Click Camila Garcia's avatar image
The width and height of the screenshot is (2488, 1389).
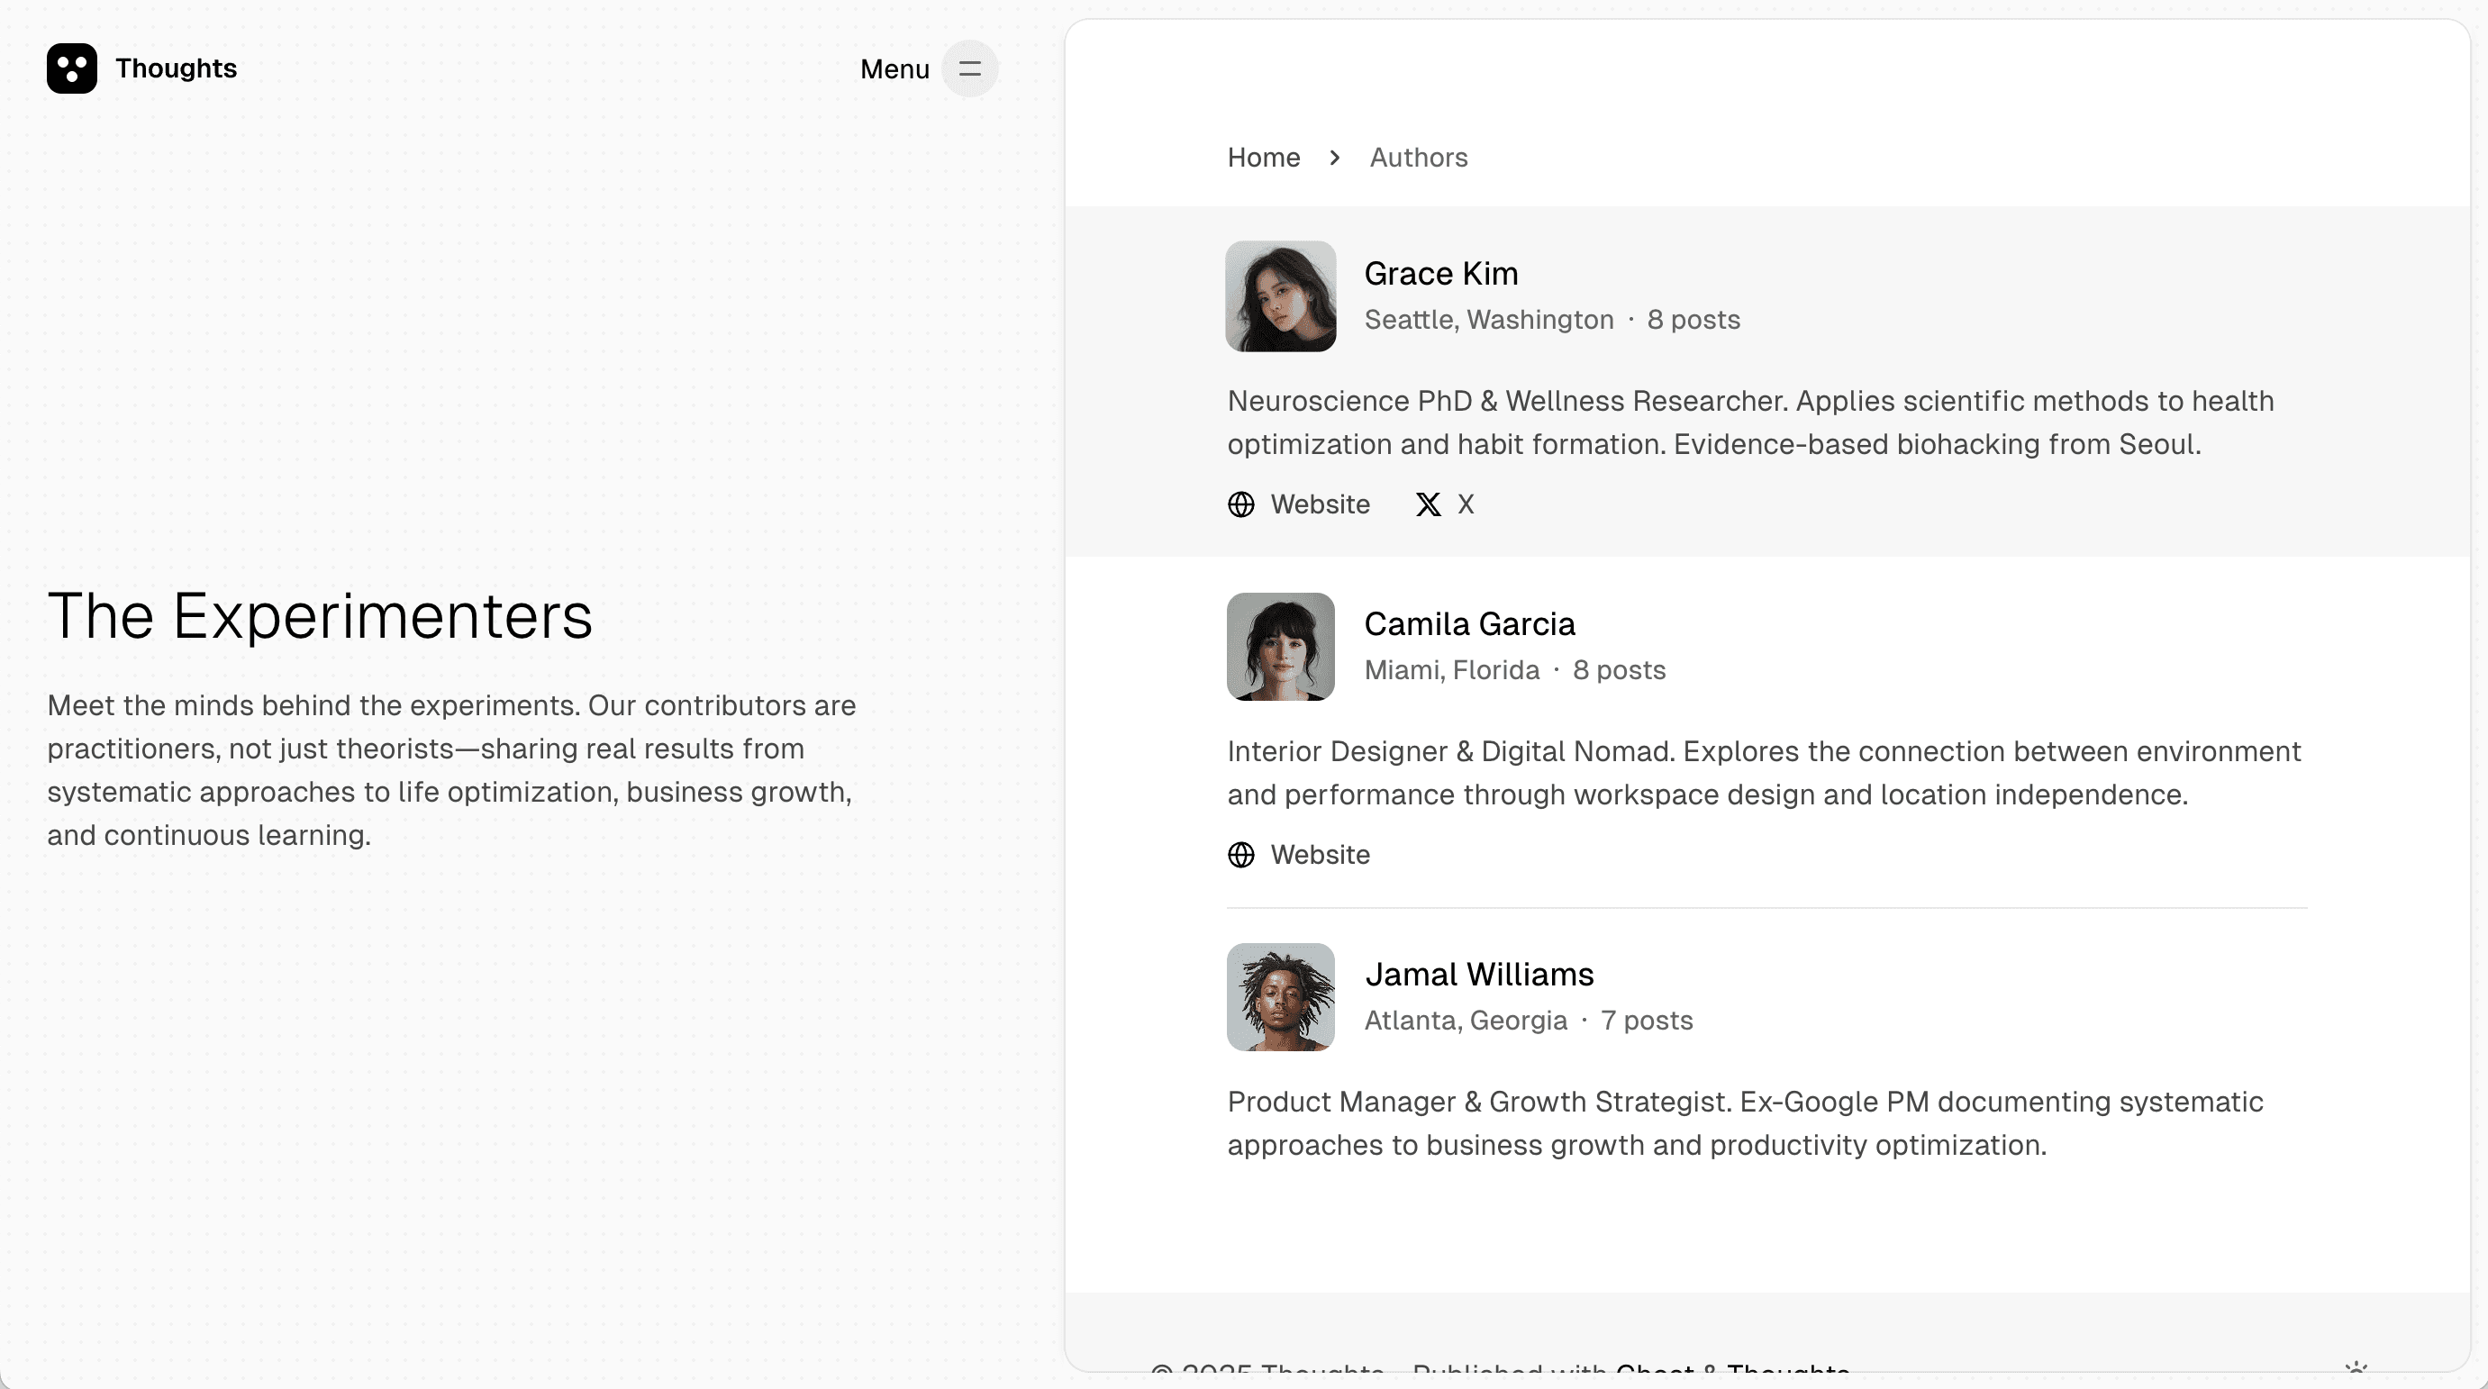(x=1280, y=646)
